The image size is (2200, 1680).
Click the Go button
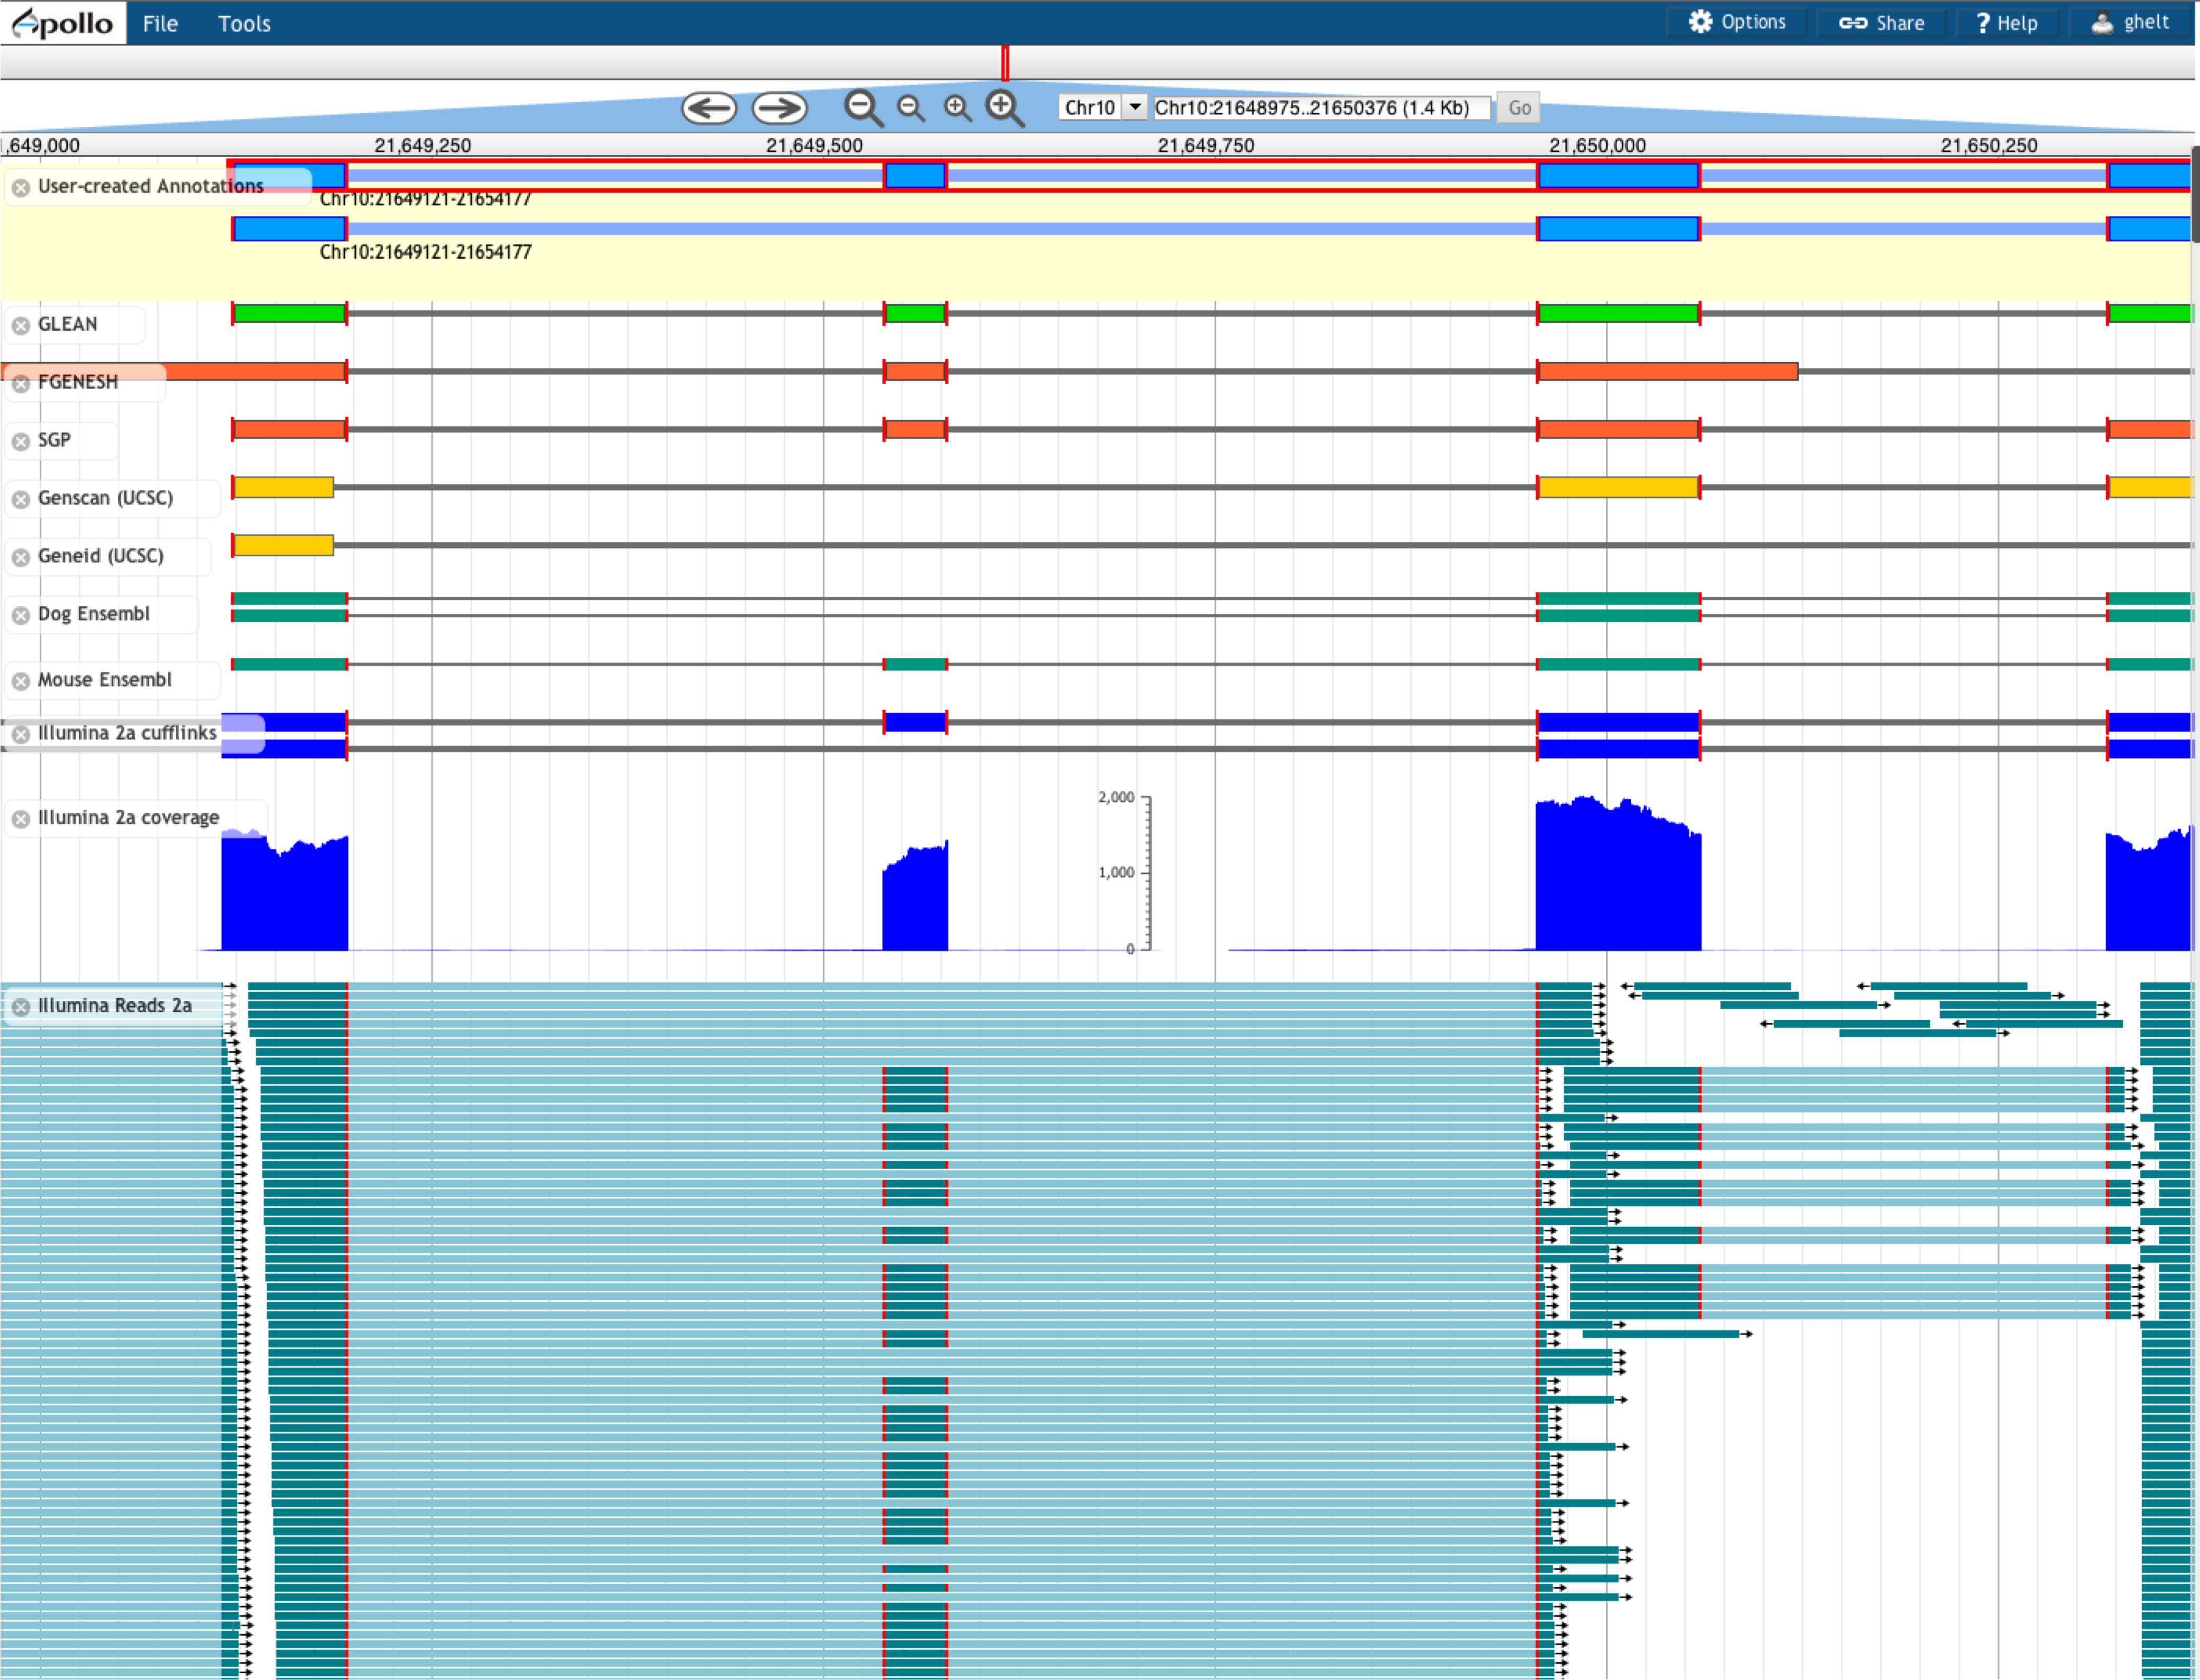click(1519, 108)
